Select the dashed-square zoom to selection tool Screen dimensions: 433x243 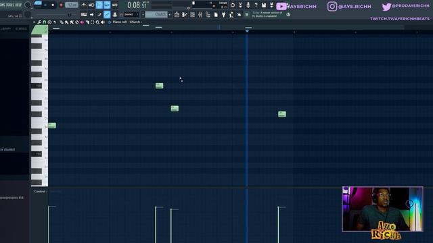pyautogui.click(x=93, y=22)
